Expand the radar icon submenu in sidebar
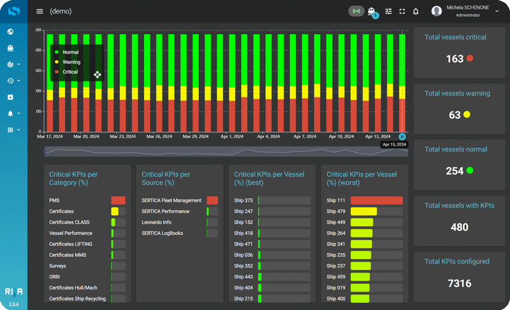The image size is (510, 310). (x=13, y=64)
